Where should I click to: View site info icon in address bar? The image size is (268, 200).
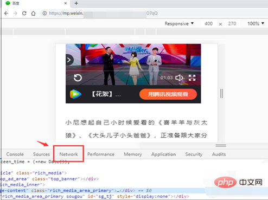[44, 13]
